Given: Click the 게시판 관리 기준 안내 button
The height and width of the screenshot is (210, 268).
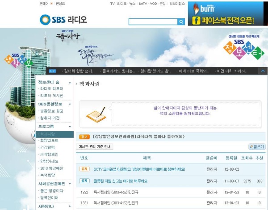Looking at the screenshot, I should 95,147.
